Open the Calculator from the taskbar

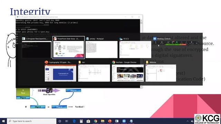point(81,121)
